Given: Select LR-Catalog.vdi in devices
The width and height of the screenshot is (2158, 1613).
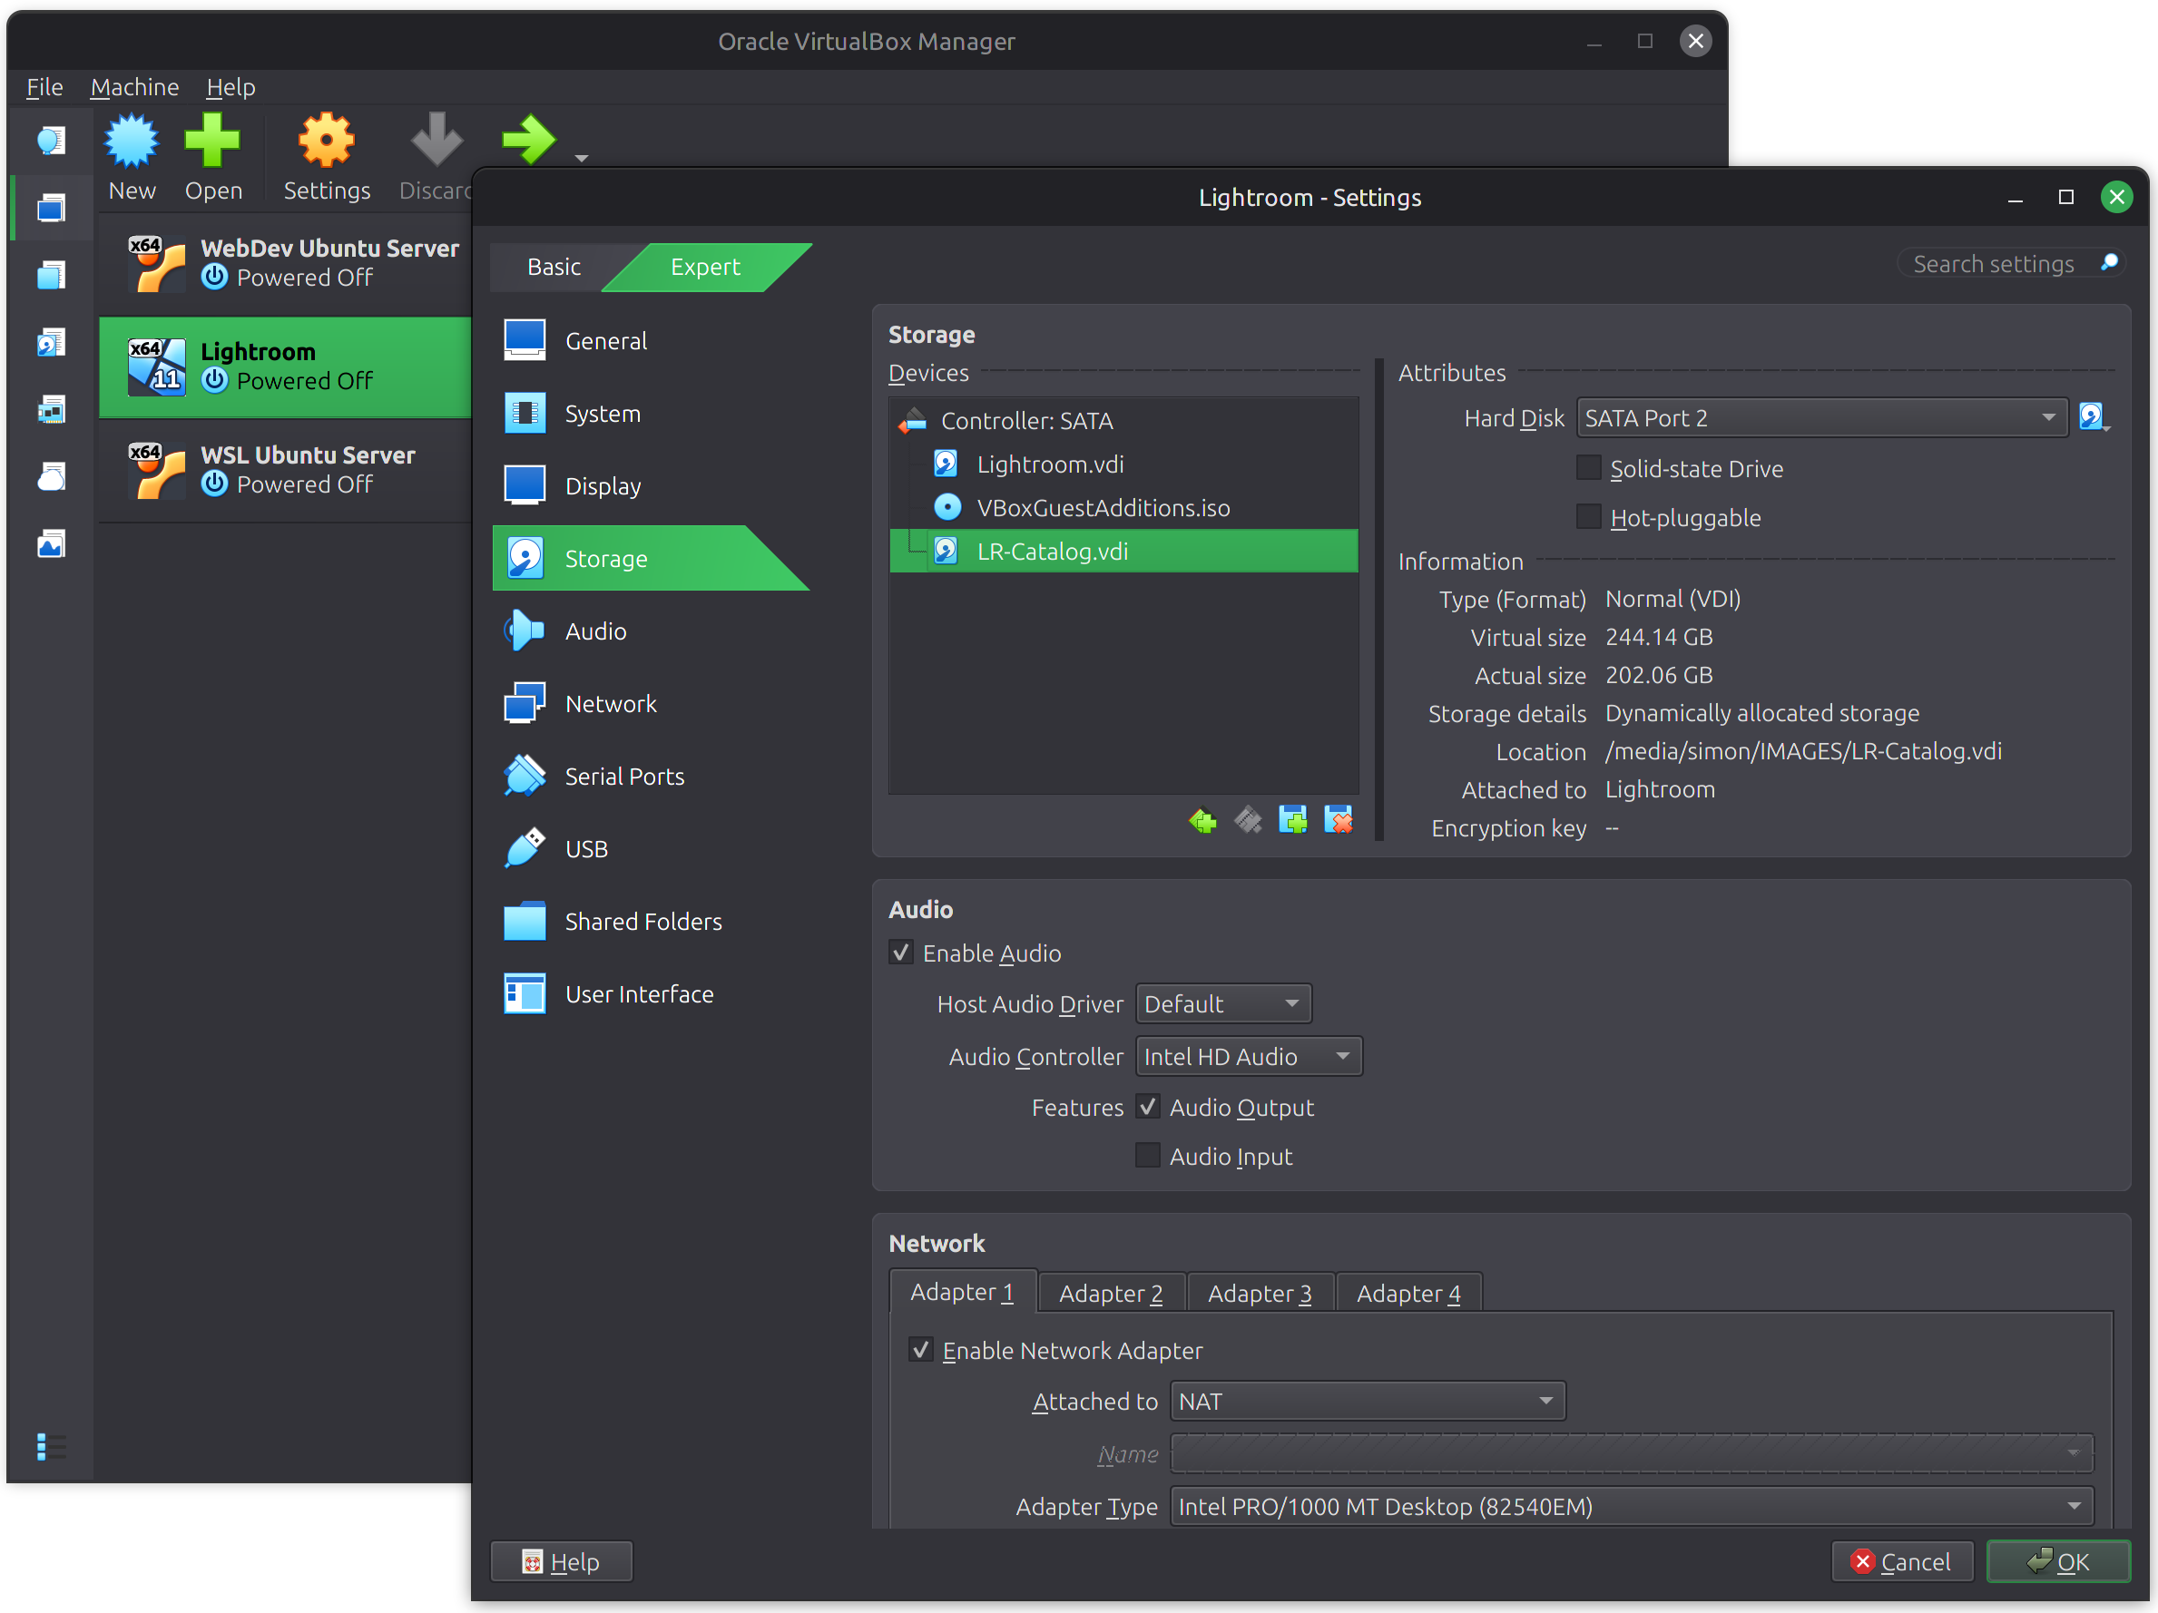Looking at the screenshot, I should click(x=1123, y=552).
